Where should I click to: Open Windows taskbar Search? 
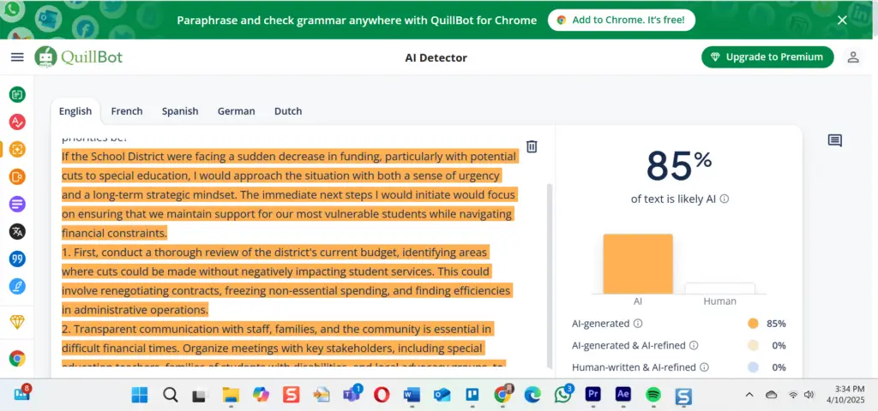(x=171, y=395)
